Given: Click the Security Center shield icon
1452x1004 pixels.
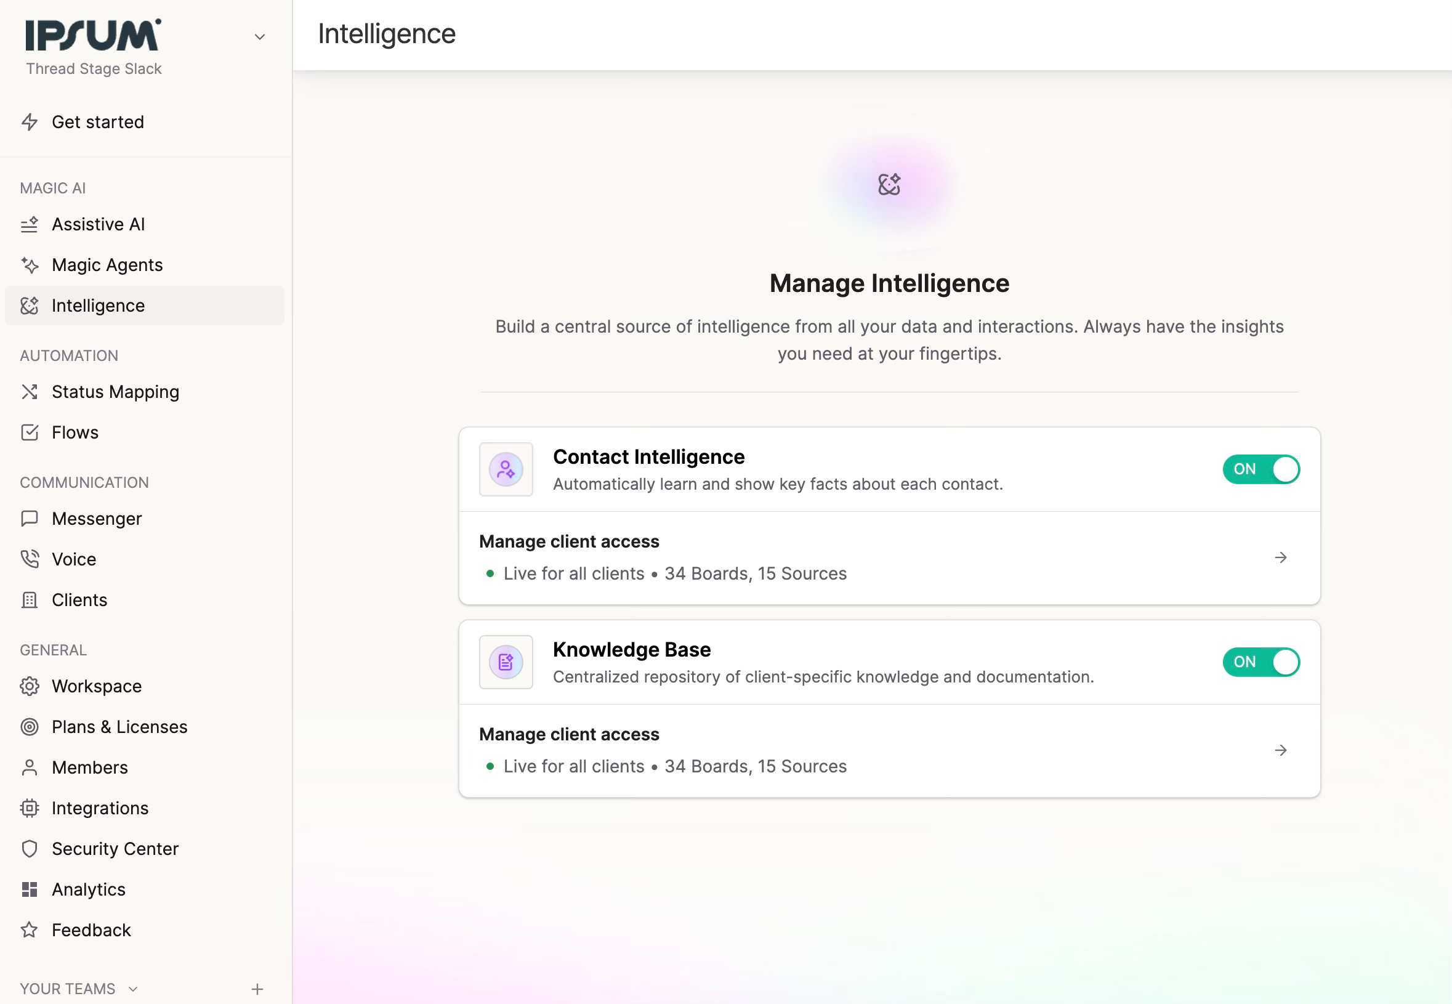Looking at the screenshot, I should point(30,849).
